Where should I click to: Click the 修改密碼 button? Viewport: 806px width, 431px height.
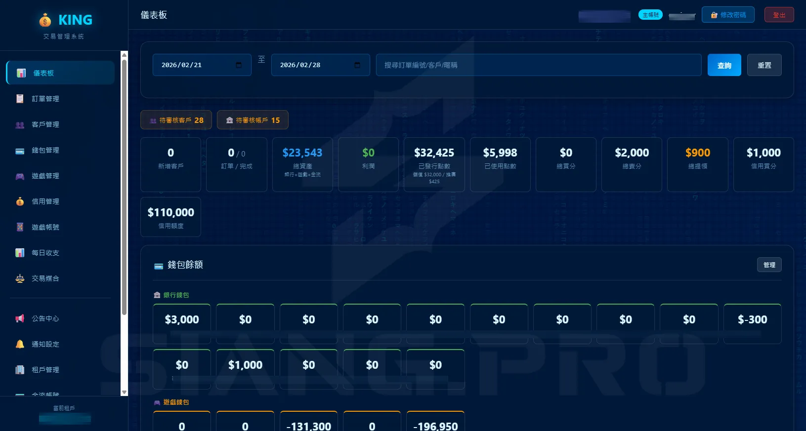coord(728,15)
